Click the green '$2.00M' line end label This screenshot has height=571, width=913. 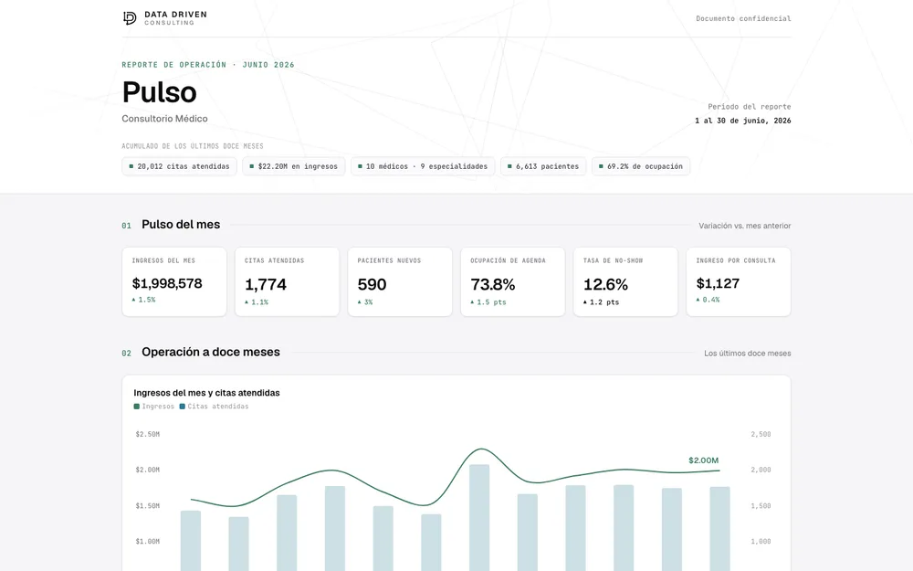(x=703, y=460)
